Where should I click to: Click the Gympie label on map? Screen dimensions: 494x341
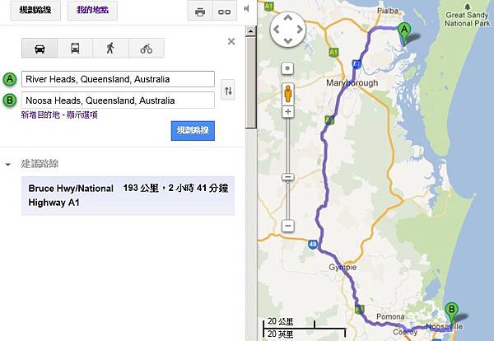click(343, 267)
